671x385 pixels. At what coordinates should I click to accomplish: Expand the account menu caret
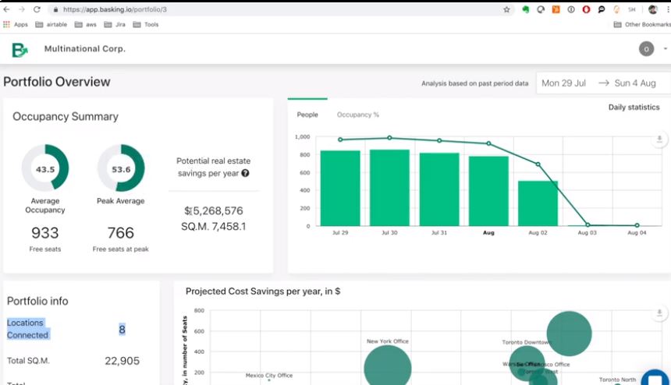tap(665, 49)
